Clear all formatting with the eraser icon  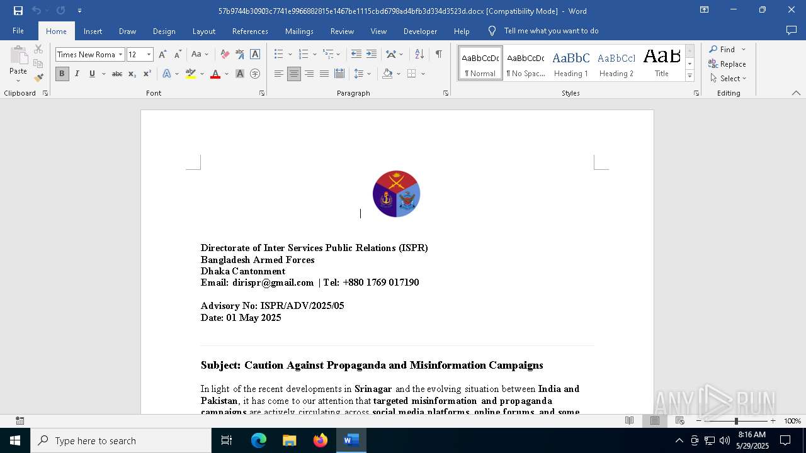(225, 55)
